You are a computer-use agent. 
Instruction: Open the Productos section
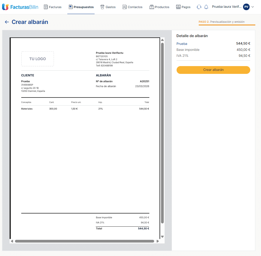[x=159, y=7]
